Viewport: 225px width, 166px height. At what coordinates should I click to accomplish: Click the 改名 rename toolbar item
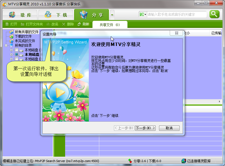click(52, 24)
